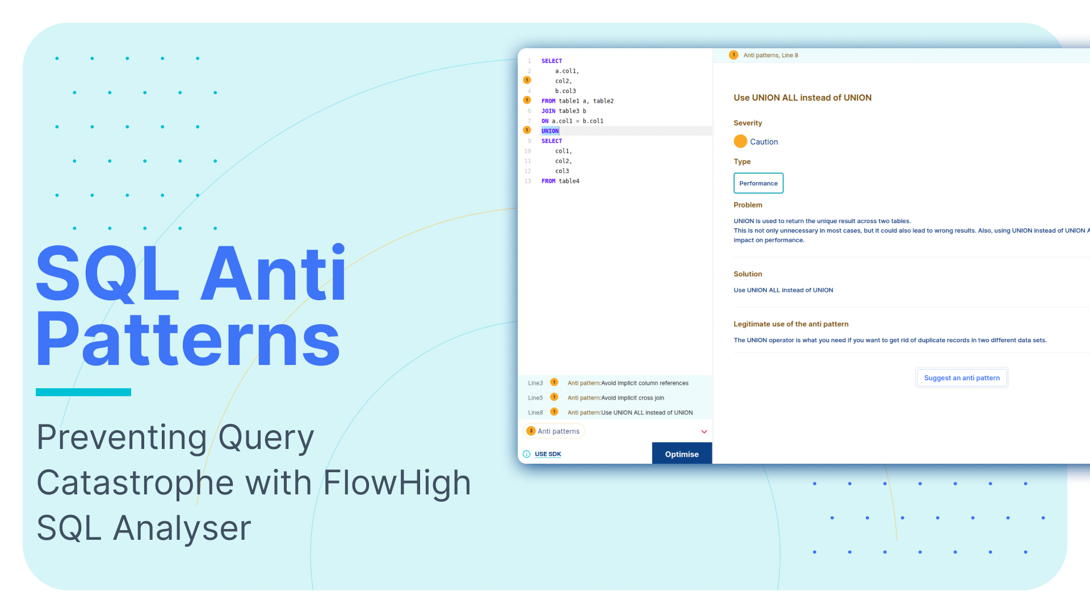Click the anti-pattern warning icon in code editor line 5
1090x613 pixels.
pyautogui.click(x=529, y=100)
